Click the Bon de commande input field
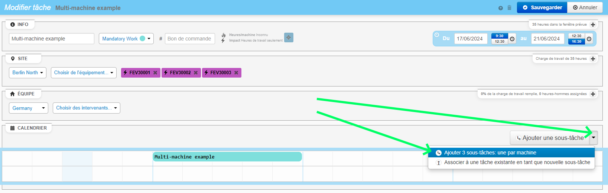This screenshot has width=608, height=193. (x=189, y=39)
